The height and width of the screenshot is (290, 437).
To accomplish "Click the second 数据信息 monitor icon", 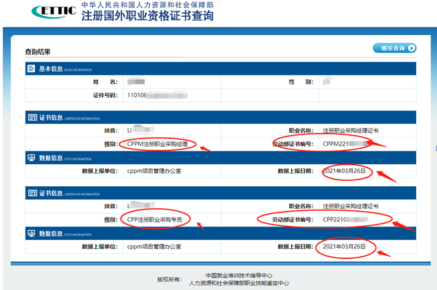I will pyautogui.click(x=32, y=233).
